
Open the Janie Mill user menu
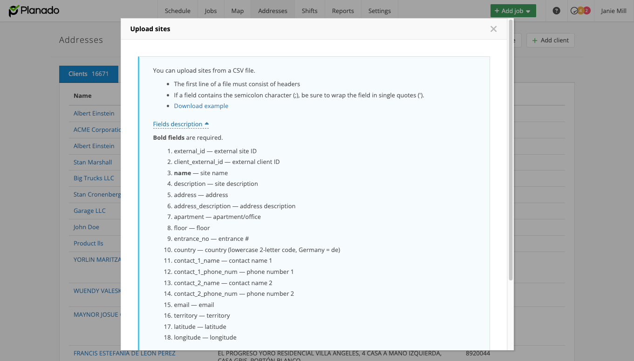click(x=614, y=11)
